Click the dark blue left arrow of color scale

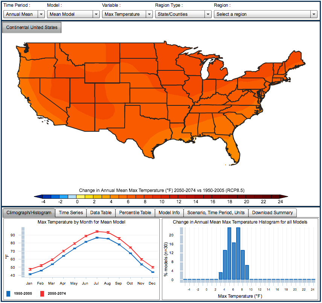coord(38,196)
